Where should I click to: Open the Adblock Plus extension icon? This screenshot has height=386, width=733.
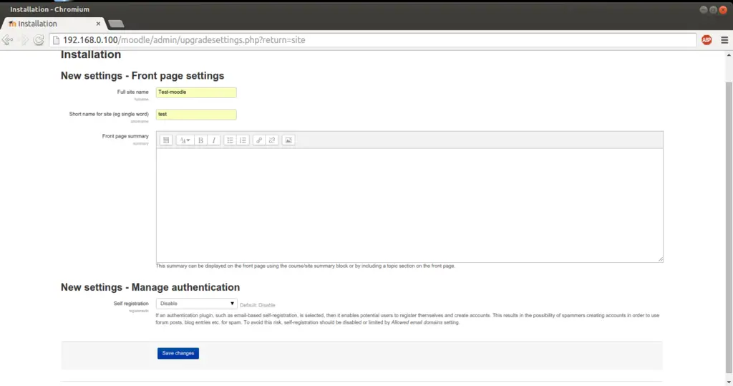(707, 40)
